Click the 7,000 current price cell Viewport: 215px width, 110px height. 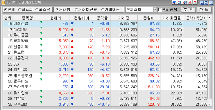[x=64, y=47]
